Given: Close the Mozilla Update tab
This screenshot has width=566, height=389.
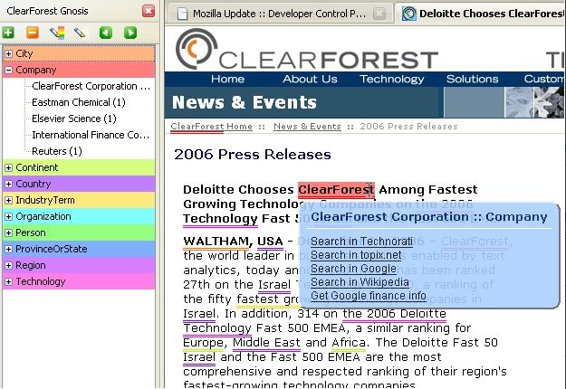Looking at the screenshot, I should (379, 14).
